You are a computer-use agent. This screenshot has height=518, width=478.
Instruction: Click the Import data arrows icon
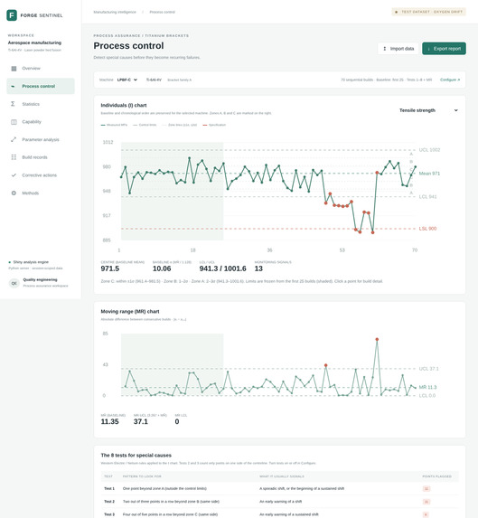385,49
